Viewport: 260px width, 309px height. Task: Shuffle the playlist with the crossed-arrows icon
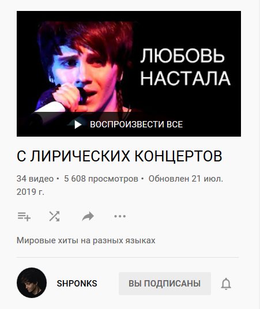coord(54,216)
